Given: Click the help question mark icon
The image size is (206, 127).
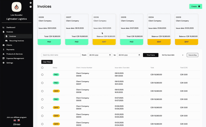Looking at the screenshot, I should coord(31,7).
